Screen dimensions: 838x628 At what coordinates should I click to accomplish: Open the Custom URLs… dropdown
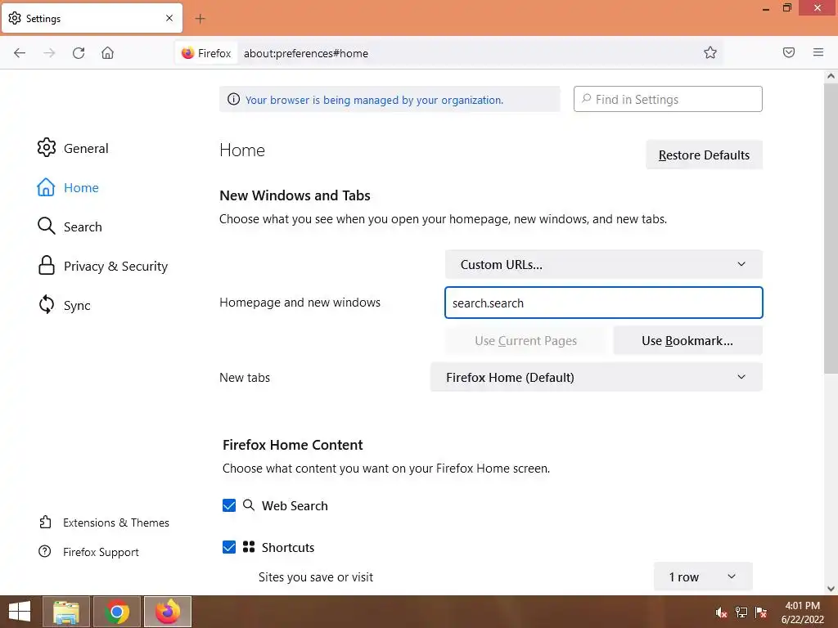point(603,264)
